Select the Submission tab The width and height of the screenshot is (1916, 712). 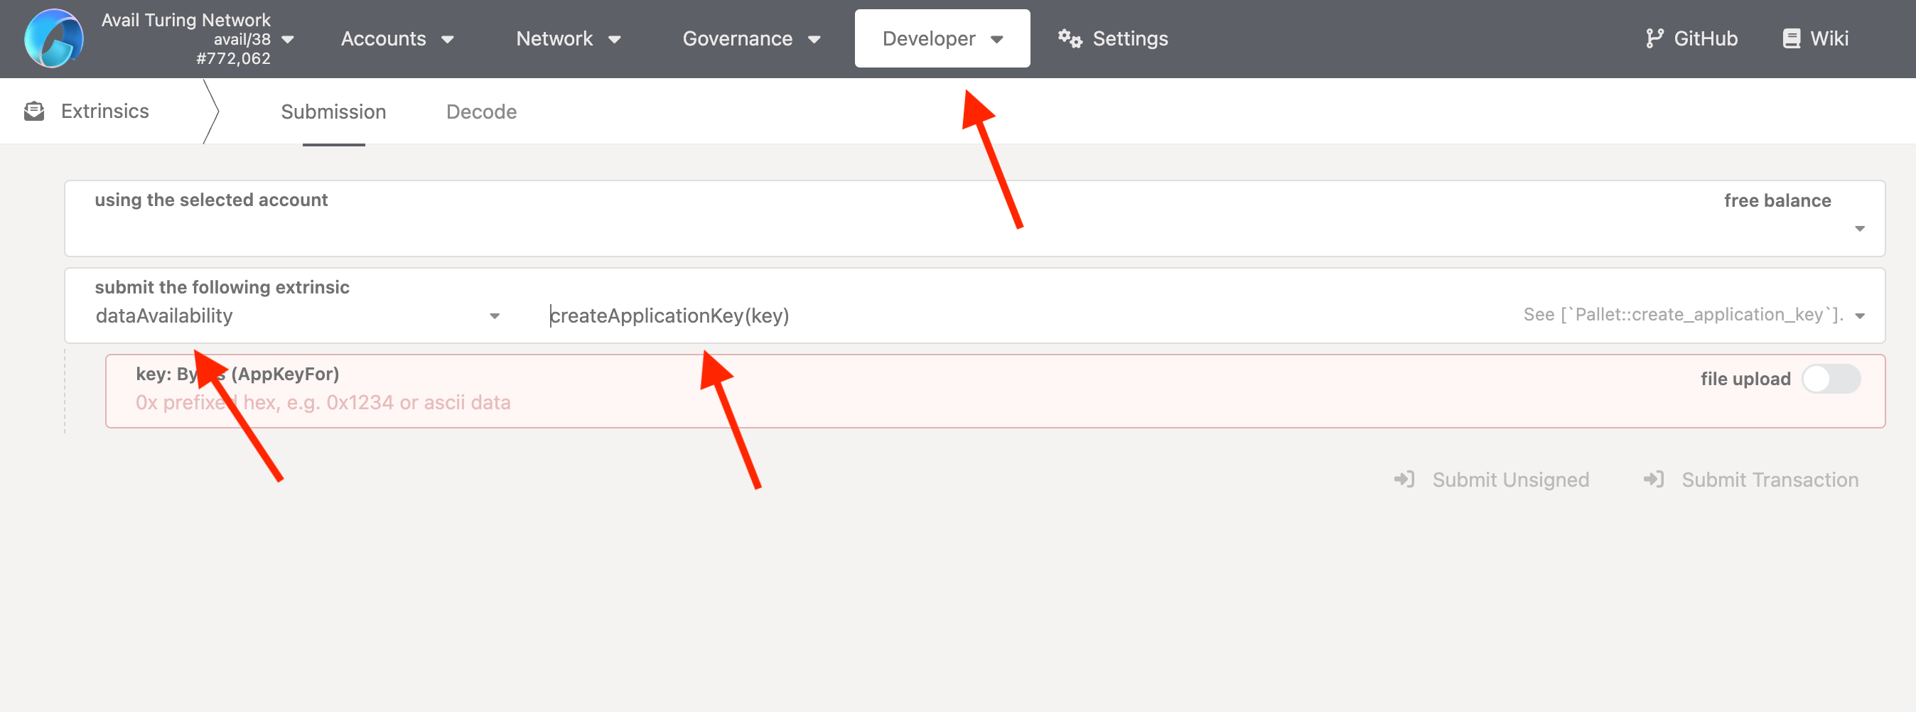(x=333, y=112)
